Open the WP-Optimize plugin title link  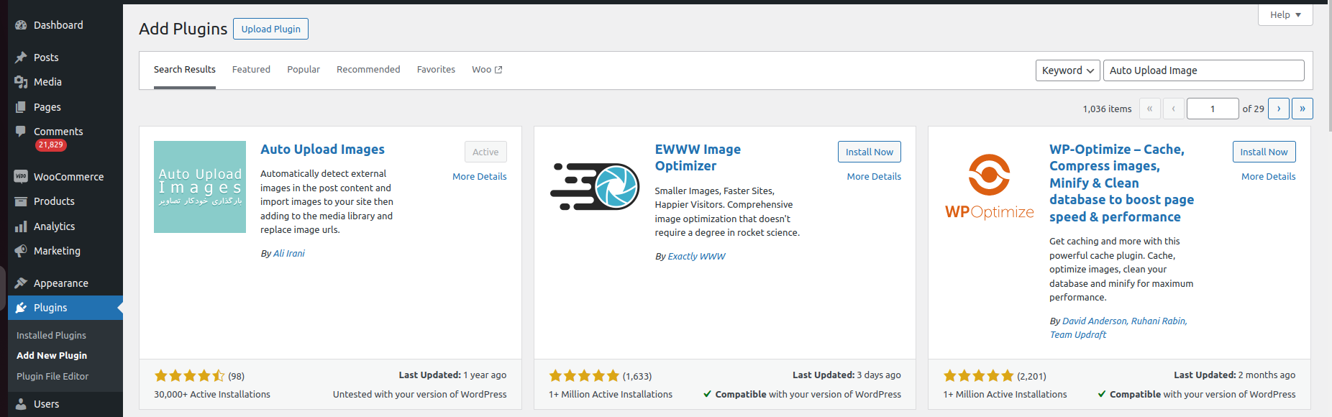point(1121,183)
